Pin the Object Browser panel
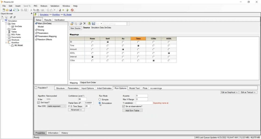 point(31,13)
